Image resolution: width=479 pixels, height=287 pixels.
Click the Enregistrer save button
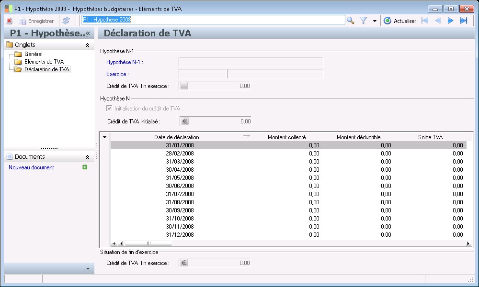click(x=36, y=21)
